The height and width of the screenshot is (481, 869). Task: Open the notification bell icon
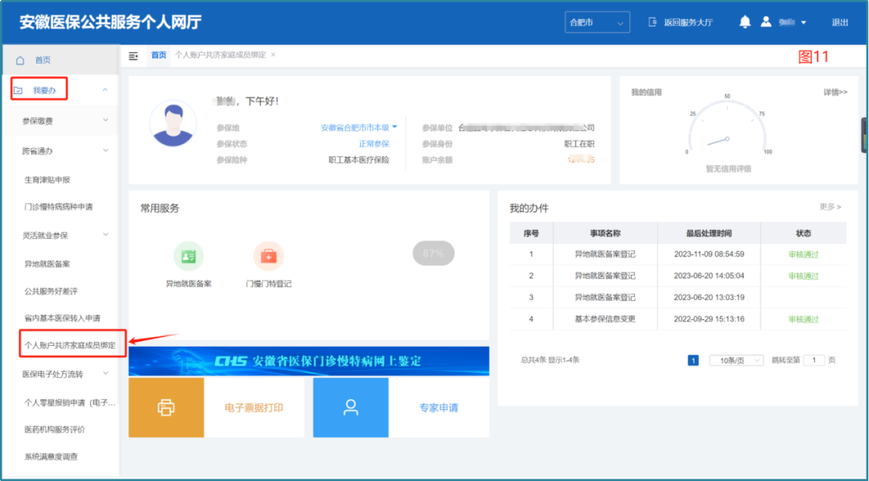point(745,23)
